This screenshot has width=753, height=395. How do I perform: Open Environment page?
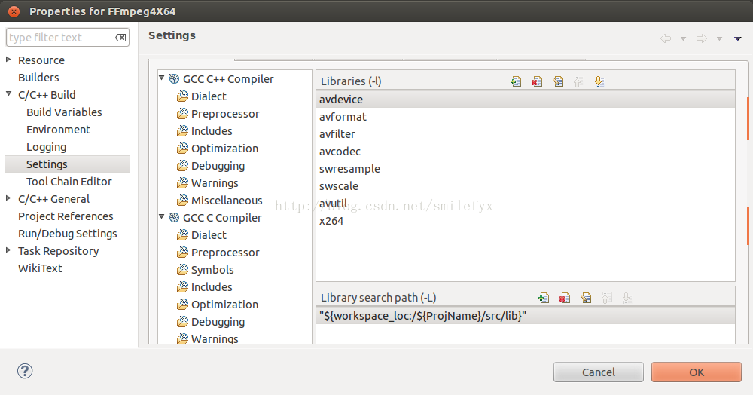click(x=58, y=129)
